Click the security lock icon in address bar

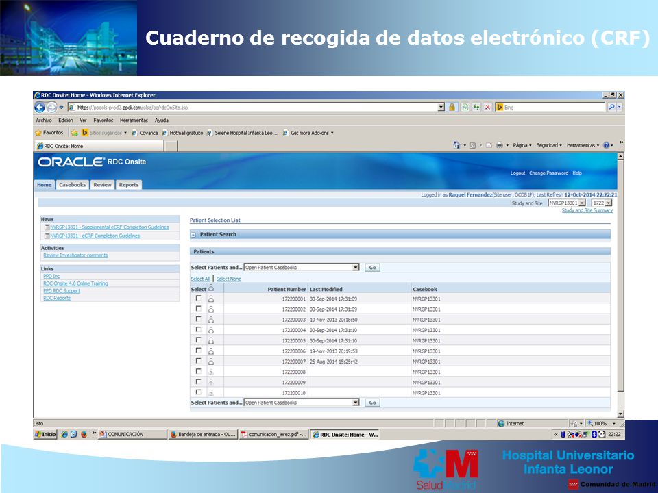click(452, 108)
